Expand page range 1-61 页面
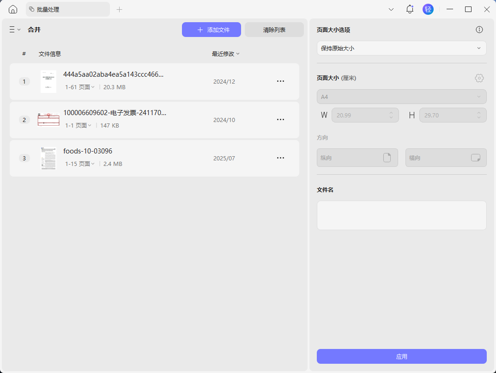The height and width of the screenshot is (373, 496). tap(80, 87)
